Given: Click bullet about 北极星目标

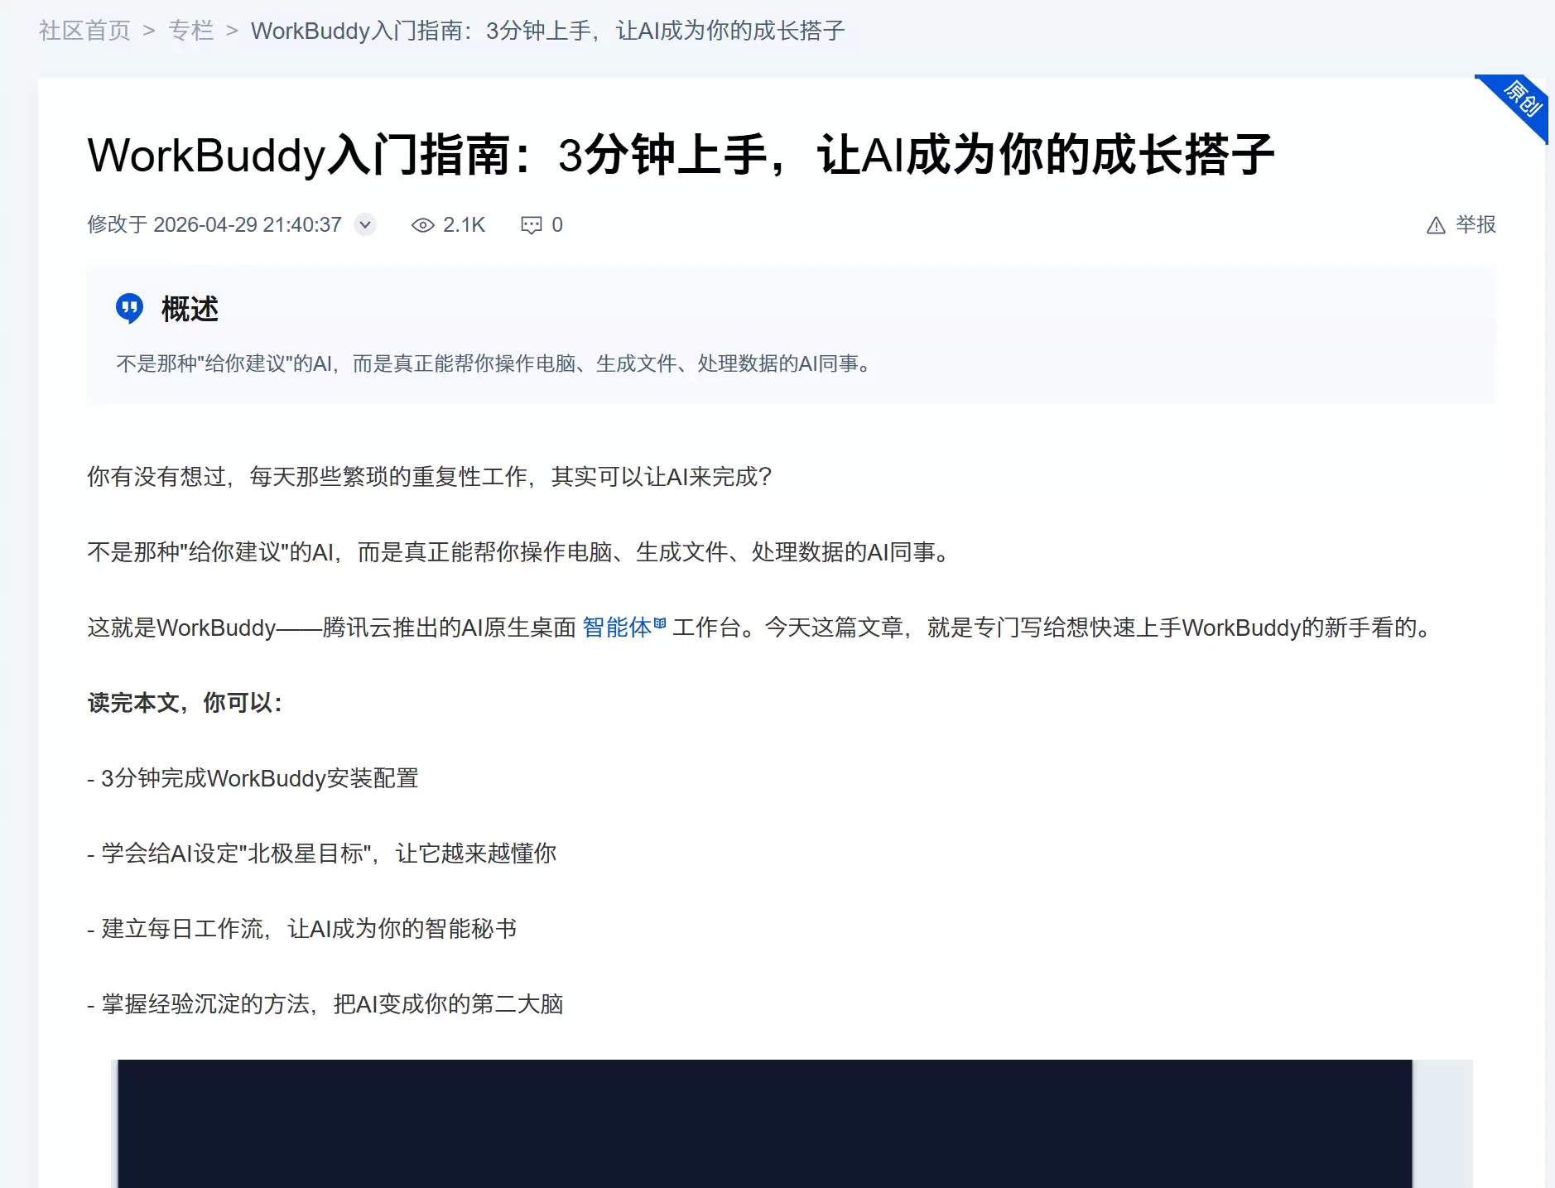Looking at the screenshot, I should [x=322, y=854].
